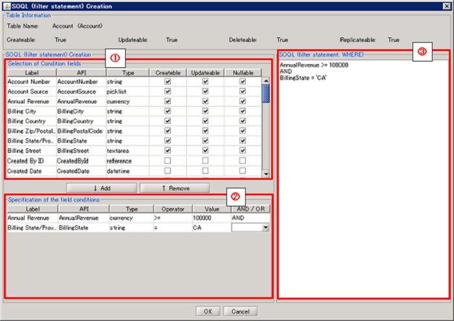Close the SOQL Creation dialog
Screen dimensions: 454x321
coord(446,6)
